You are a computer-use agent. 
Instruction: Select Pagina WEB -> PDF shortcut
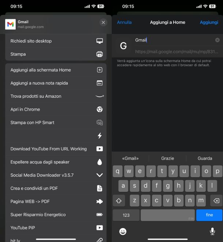[x=56, y=202]
